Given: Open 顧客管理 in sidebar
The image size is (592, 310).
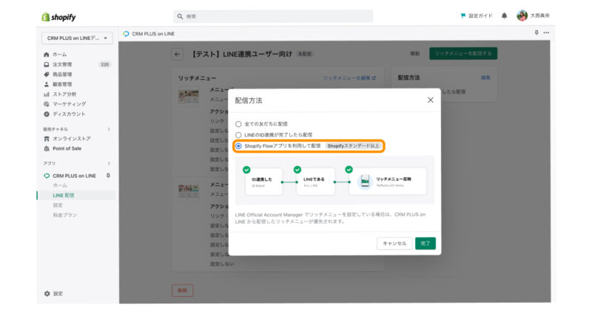Looking at the screenshot, I should point(62,84).
